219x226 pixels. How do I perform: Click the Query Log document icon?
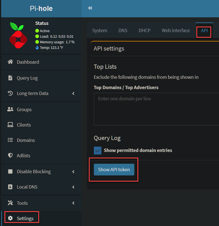click(10, 78)
